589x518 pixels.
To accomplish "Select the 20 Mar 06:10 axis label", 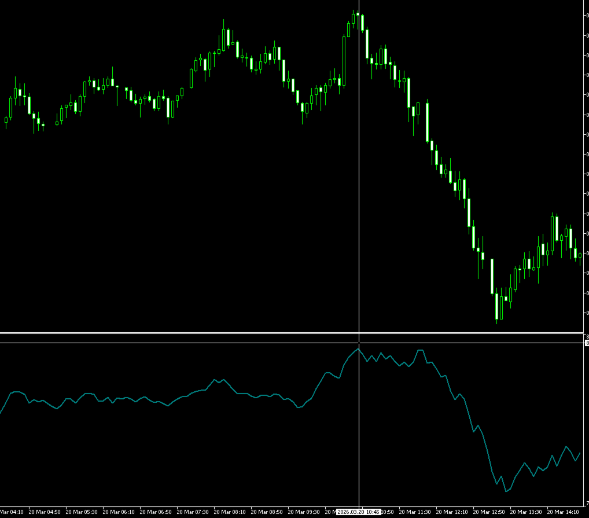I will tap(119, 512).
